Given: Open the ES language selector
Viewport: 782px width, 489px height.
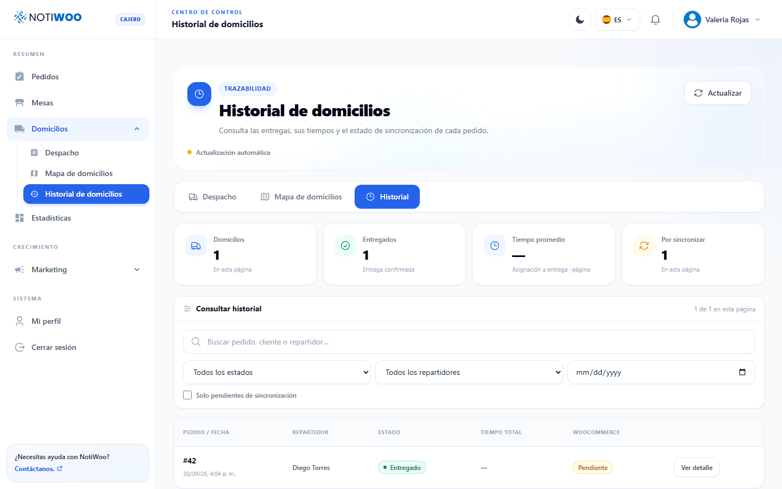Looking at the screenshot, I should [617, 20].
